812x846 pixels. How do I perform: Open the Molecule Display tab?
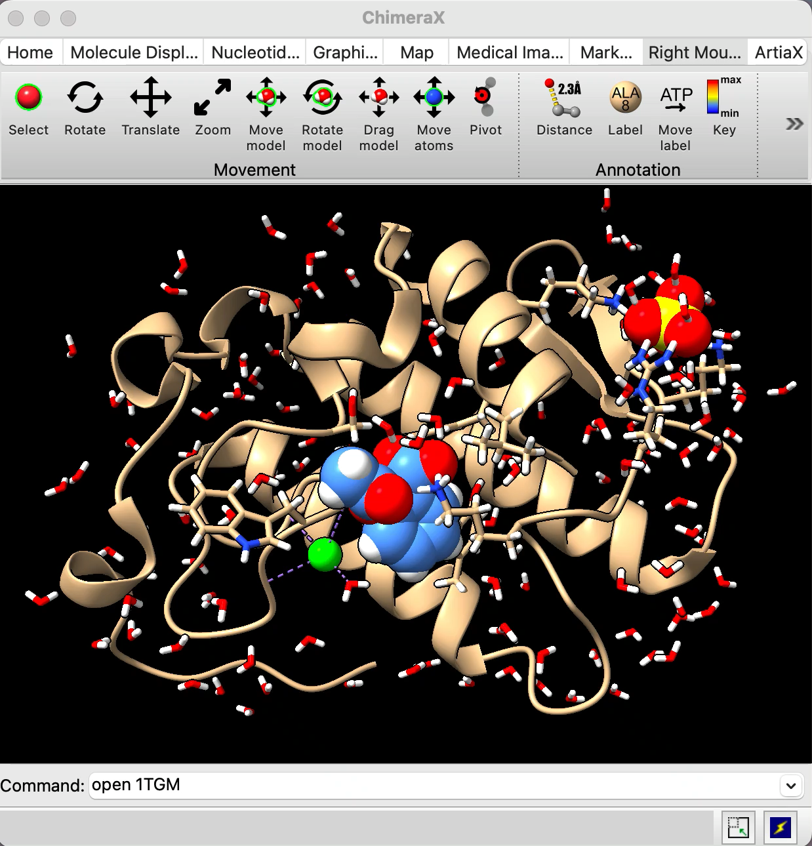[x=134, y=52]
